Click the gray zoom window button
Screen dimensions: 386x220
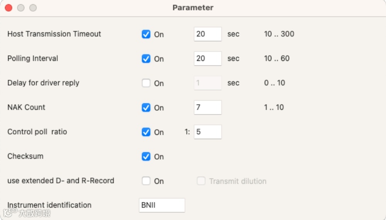click(33, 8)
